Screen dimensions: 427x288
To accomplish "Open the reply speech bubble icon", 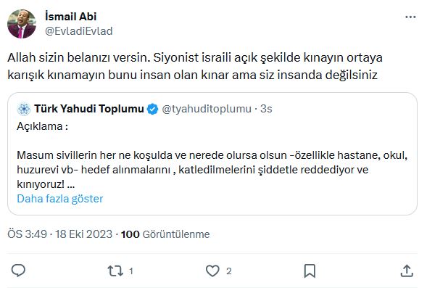I will coord(18,271).
